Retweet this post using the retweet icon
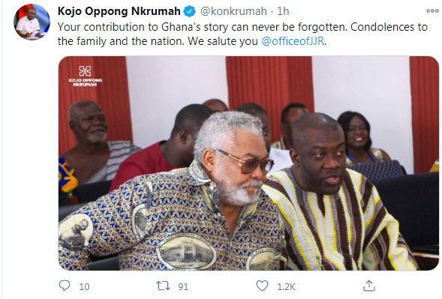The width and height of the screenshot is (442, 299). pos(164,286)
